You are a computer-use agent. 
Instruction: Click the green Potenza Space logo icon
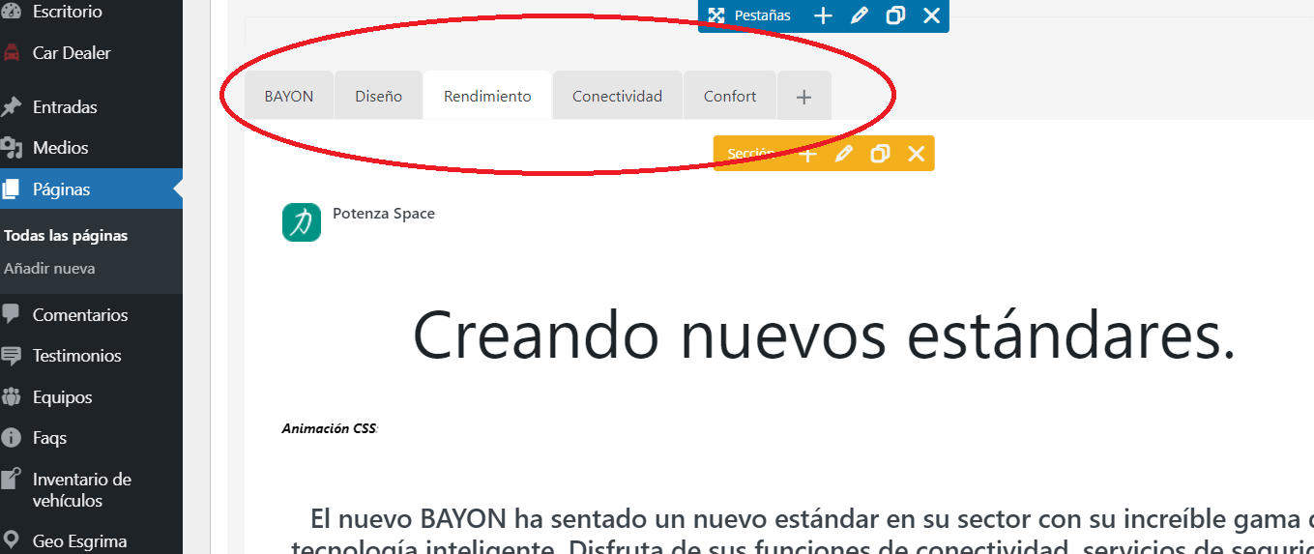[302, 222]
